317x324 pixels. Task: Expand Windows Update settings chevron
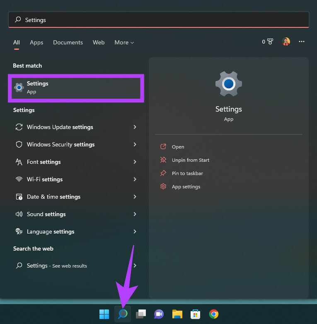click(x=135, y=127)
